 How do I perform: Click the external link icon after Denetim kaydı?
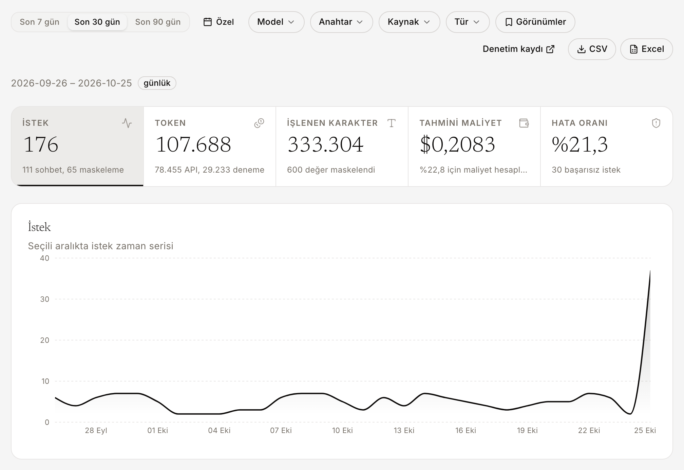tap(550, 49)
